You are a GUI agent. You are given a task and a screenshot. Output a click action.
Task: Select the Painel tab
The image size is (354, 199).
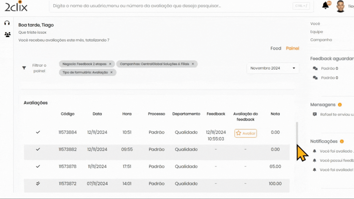pyautogui.click(x=292, y=48)
